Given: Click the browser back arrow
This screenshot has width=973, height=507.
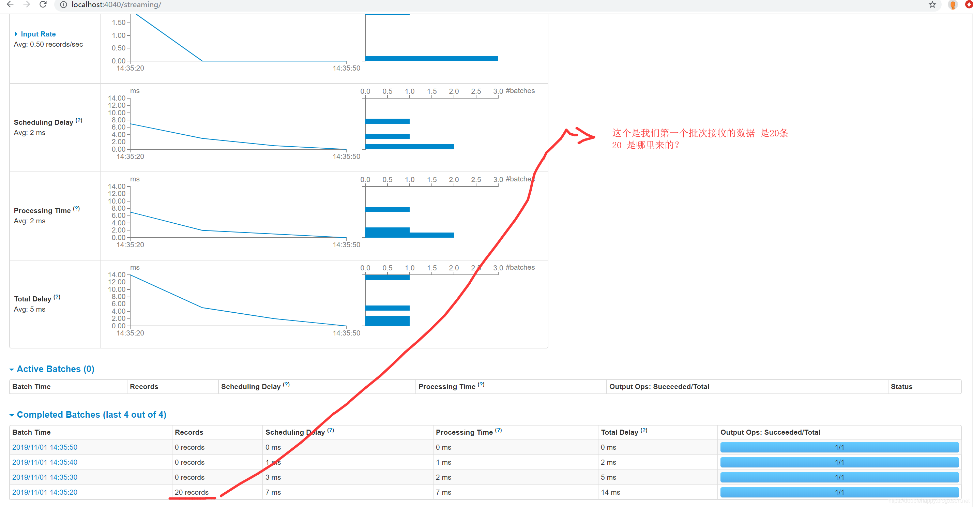Looking at the screenshot, I should pos(10,4).
